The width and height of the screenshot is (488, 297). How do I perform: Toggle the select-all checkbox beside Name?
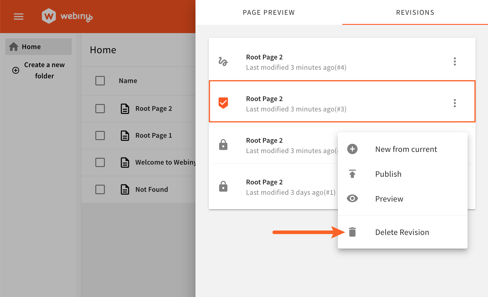point(100,81)
